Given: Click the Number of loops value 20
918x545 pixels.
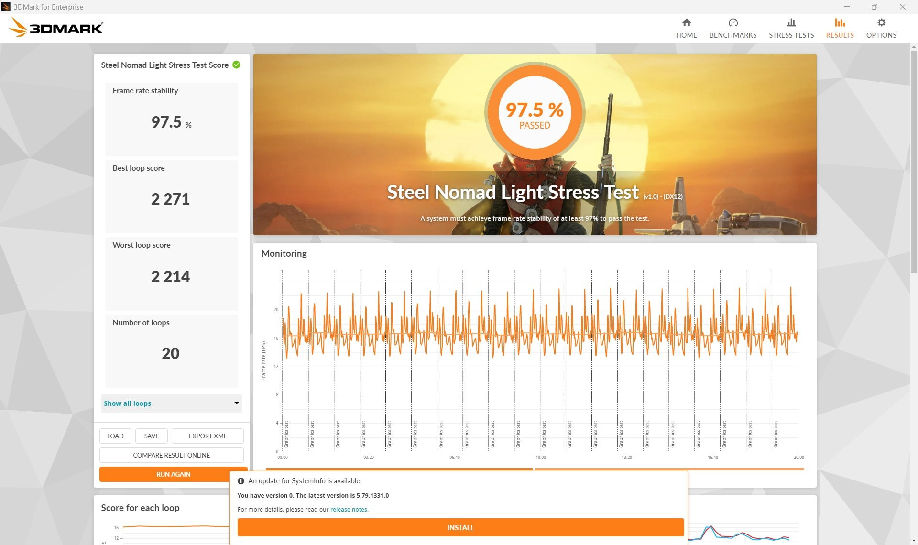Looking at the screenshot, I should click(170, 353).
